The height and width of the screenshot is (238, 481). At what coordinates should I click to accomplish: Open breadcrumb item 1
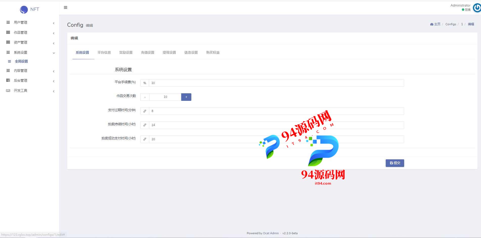[x=462, y=24]
